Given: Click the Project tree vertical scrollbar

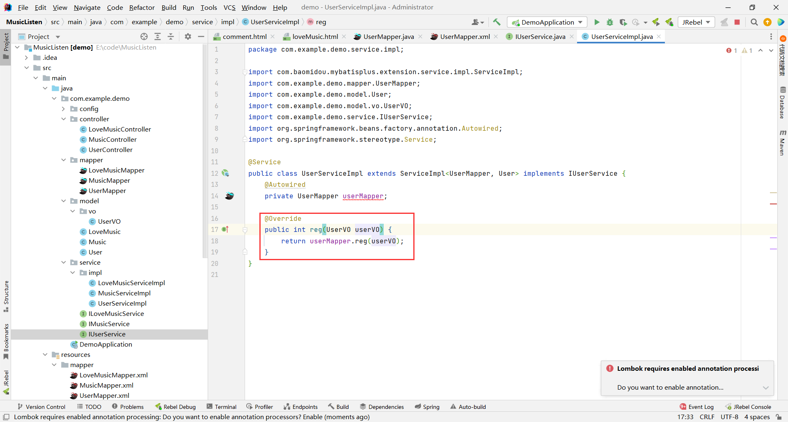Looking at the screenshot, I should 205,152.
